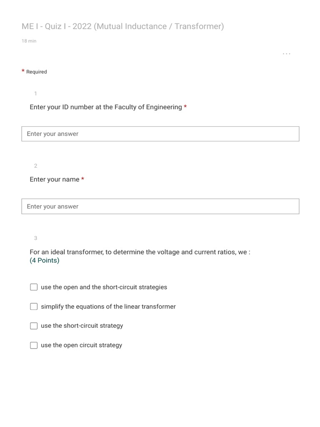Check "use the open and the short-circuit strategies"

(x=34, y=287)
